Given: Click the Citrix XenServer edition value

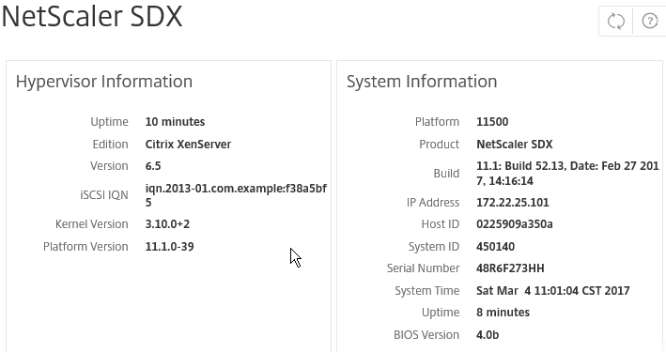Looking at the screenshot, I should click(188, 145).
